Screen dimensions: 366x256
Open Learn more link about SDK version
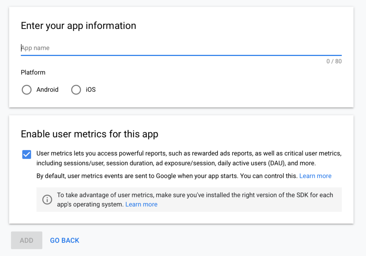tap(142, 204)
